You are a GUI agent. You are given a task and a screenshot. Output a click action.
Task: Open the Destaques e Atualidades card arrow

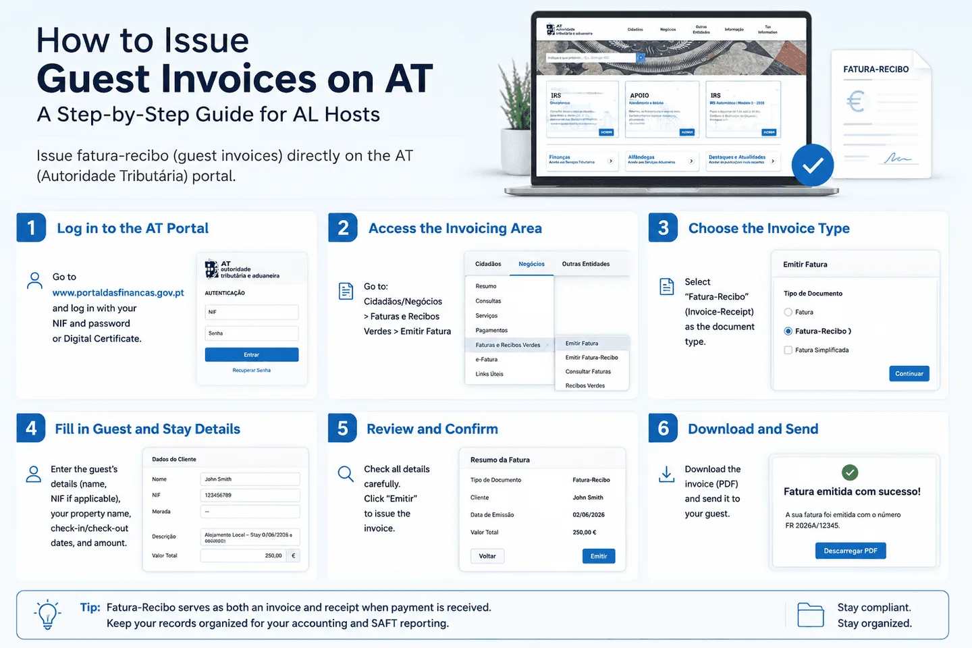tap(773, 161)
